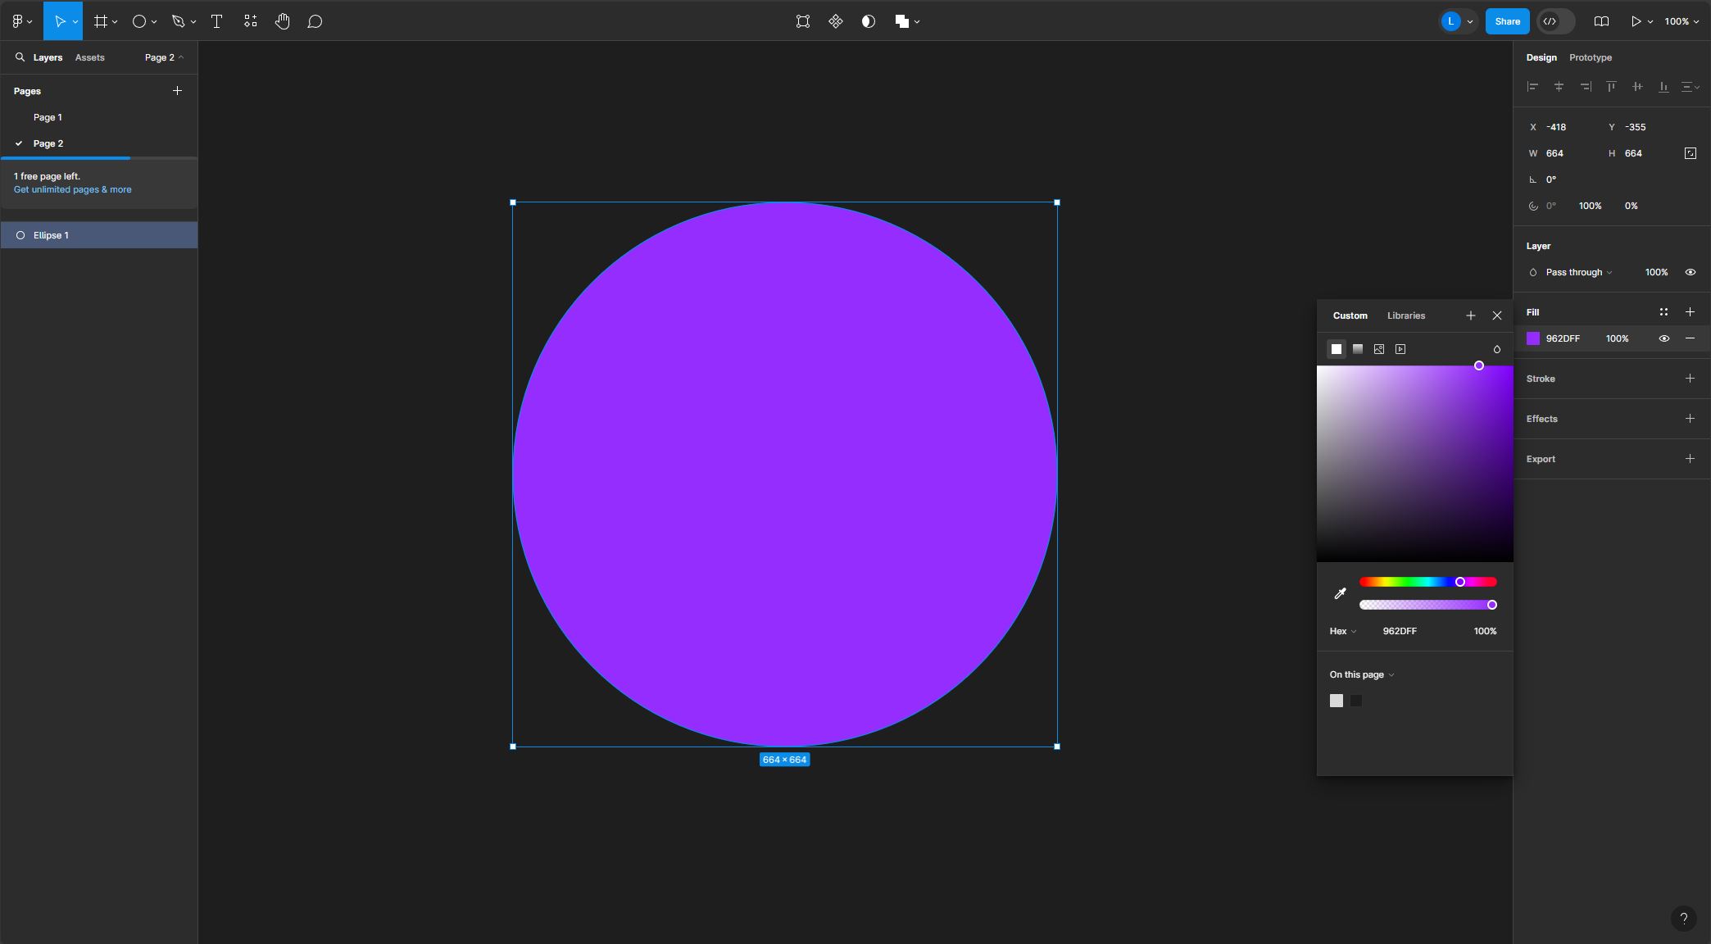Click the Dev Mode toggle
Viewport: 1711px width, 944px height.
[x=1554, y=21]
